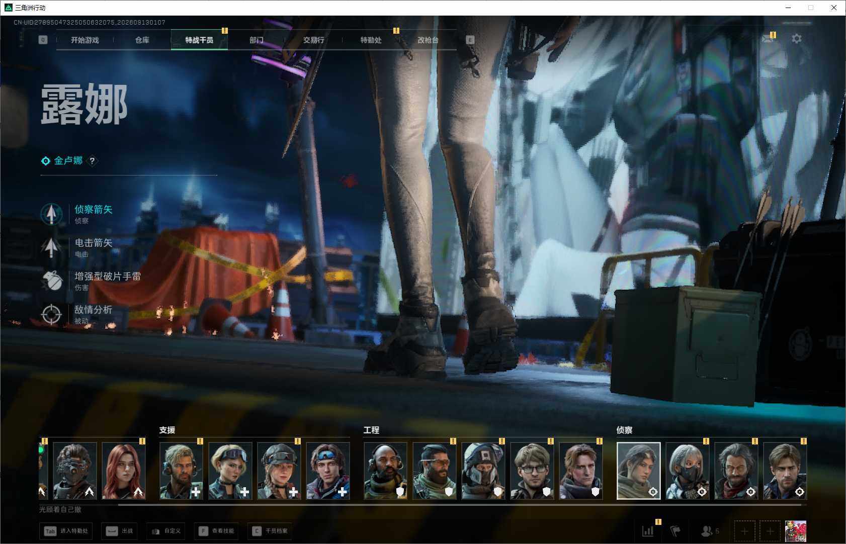Select the brown-haired recon operator on far right
Viewport: 846px width, 544px height.
coord(785,471)
